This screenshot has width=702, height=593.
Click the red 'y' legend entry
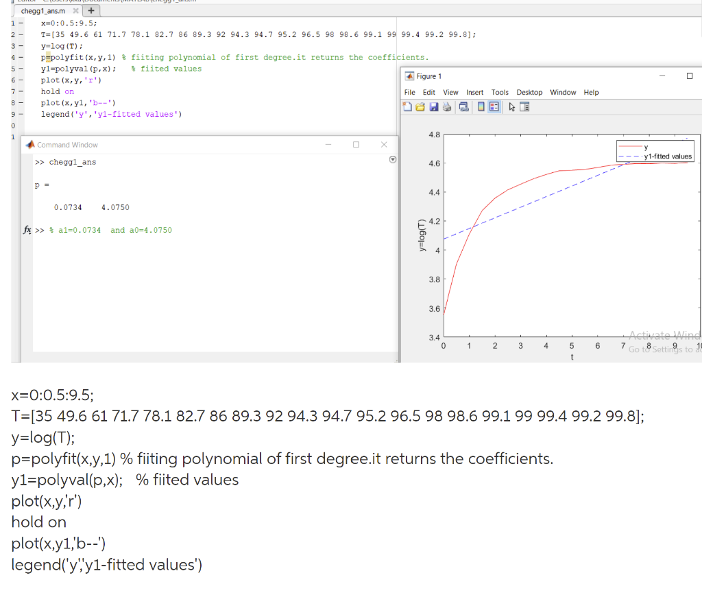(x=633, y=147)
